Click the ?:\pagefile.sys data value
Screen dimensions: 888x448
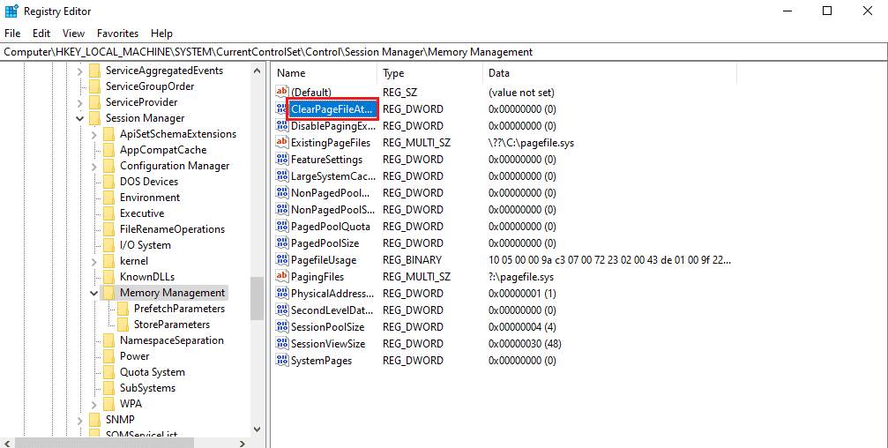click(x=521, y=277)
